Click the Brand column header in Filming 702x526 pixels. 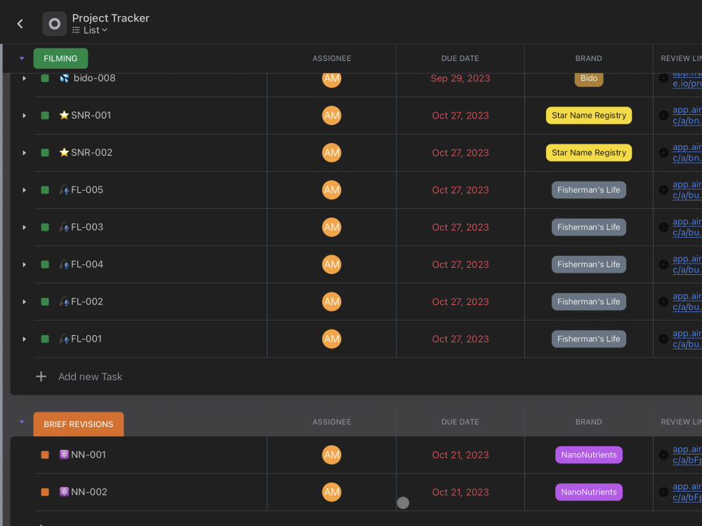tap(588, 59)
